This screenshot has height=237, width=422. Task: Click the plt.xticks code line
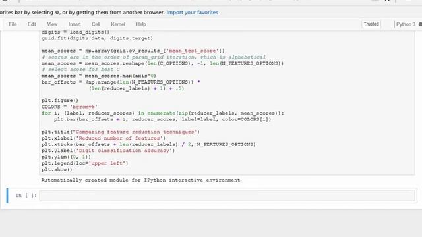(x=148, y=144)
